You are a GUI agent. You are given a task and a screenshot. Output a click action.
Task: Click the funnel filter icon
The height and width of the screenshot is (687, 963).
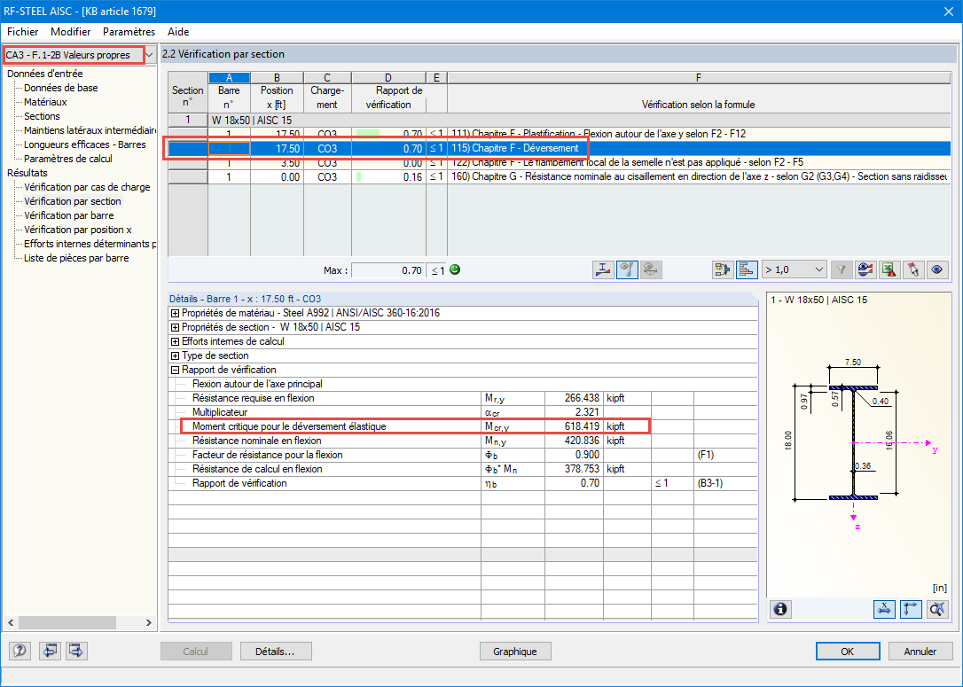[x=842, y=269]
